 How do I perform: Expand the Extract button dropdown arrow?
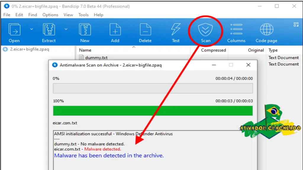tap(66, 29)
